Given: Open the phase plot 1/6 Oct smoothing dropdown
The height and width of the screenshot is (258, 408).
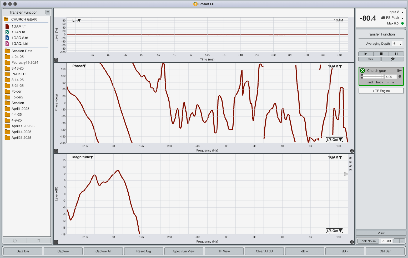Looking at the screenshot, I should click(x=334, y=140).
